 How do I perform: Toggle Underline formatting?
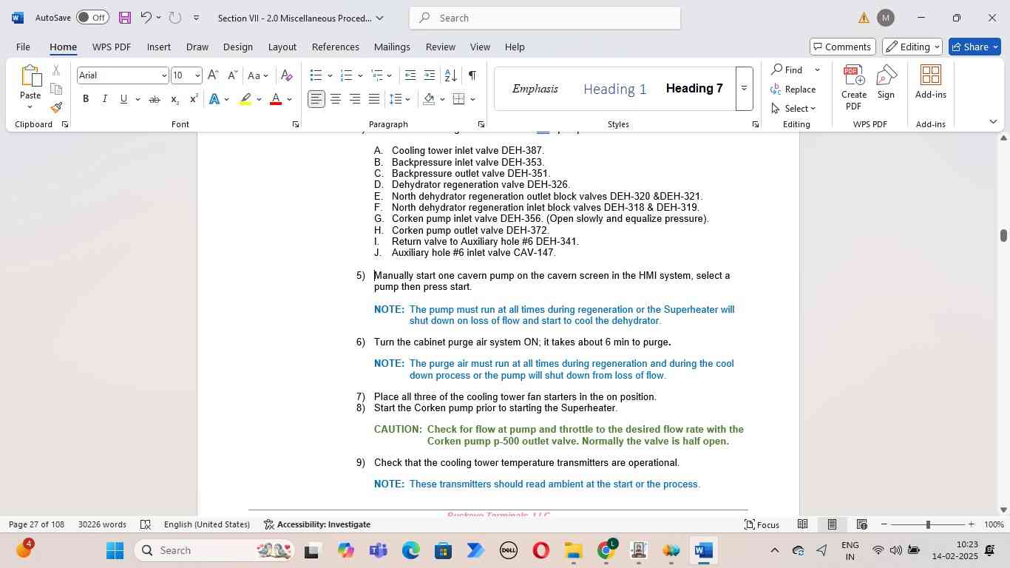(123, 99)
